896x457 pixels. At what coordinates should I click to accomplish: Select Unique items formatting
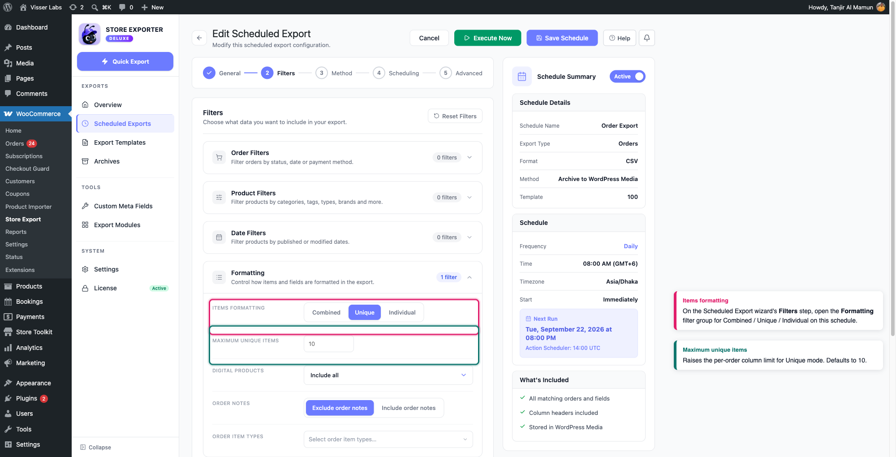pyautogui.click(x=365, y=312)
